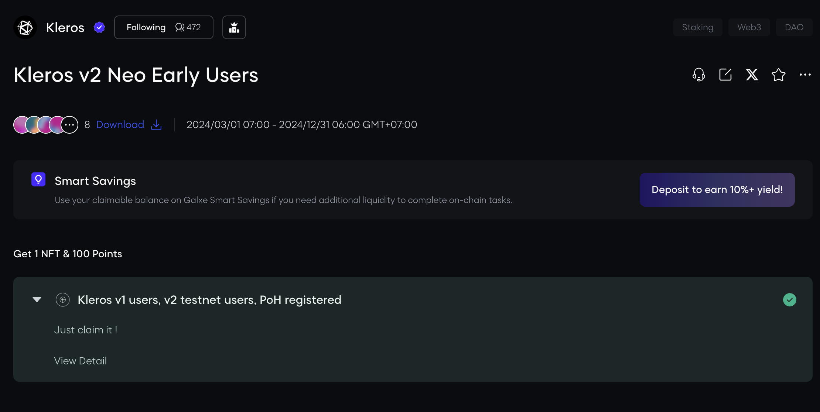Click the download arrow icon
Screen dimensions: 820x412
(x=156, y=125)
